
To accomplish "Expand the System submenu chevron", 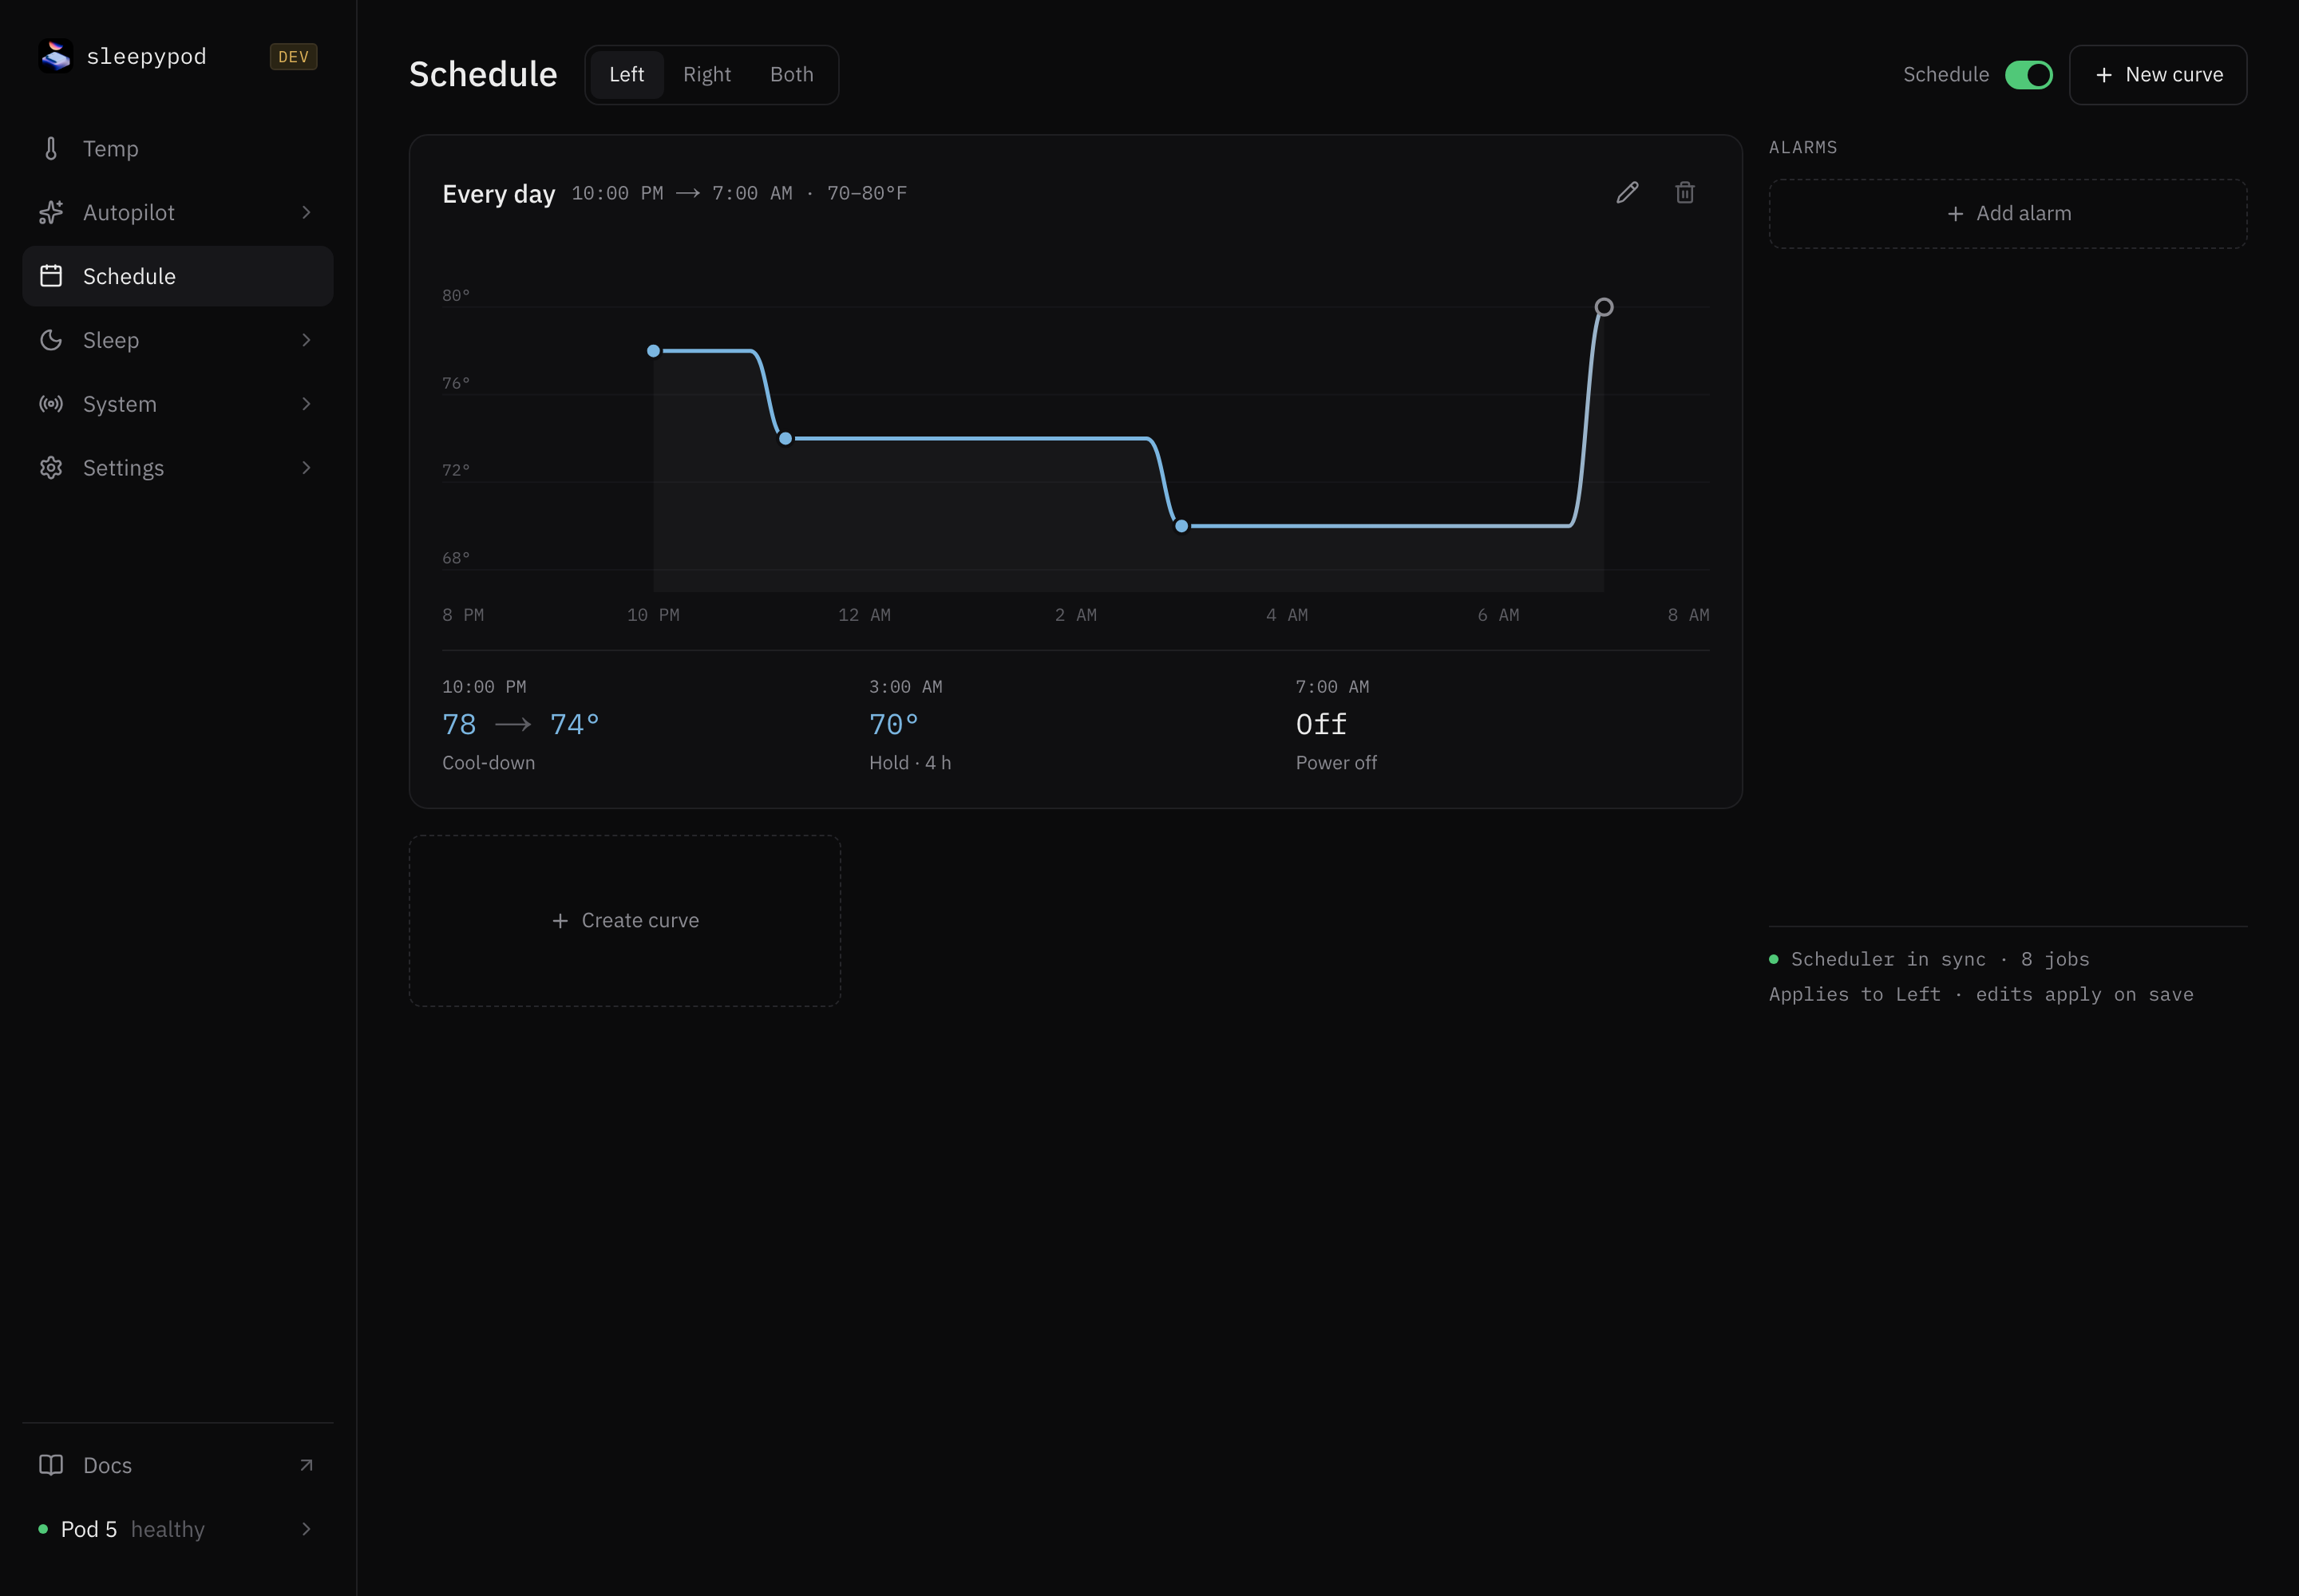I will (x=306, y=404).
